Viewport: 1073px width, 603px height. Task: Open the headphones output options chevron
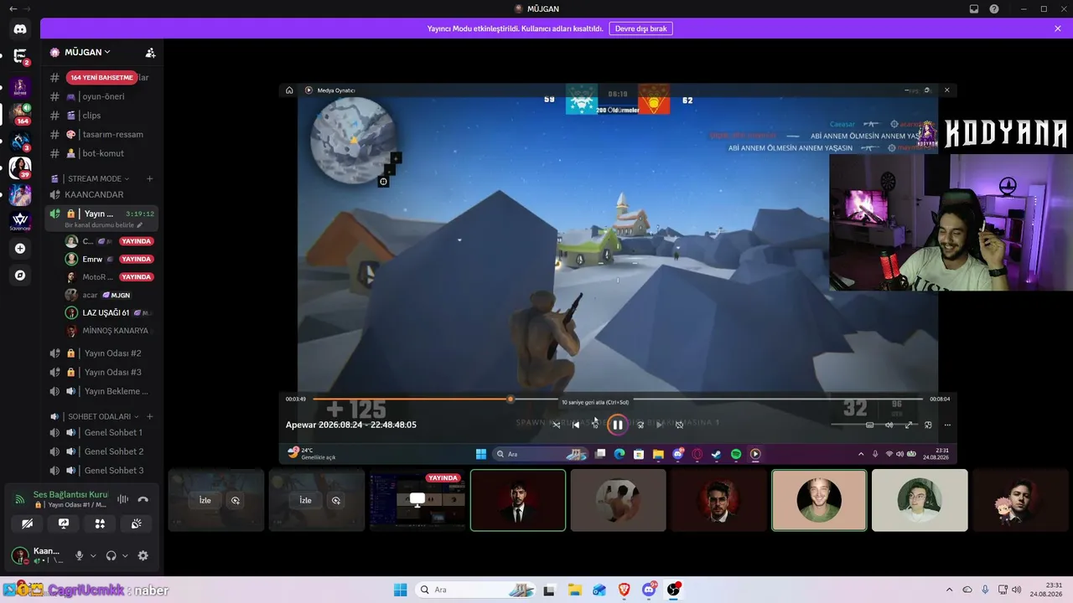tap(125, 555)
